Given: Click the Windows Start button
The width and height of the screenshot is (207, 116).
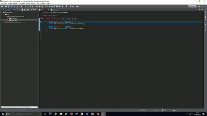Looking at the screenshot, I should [3, 114].
